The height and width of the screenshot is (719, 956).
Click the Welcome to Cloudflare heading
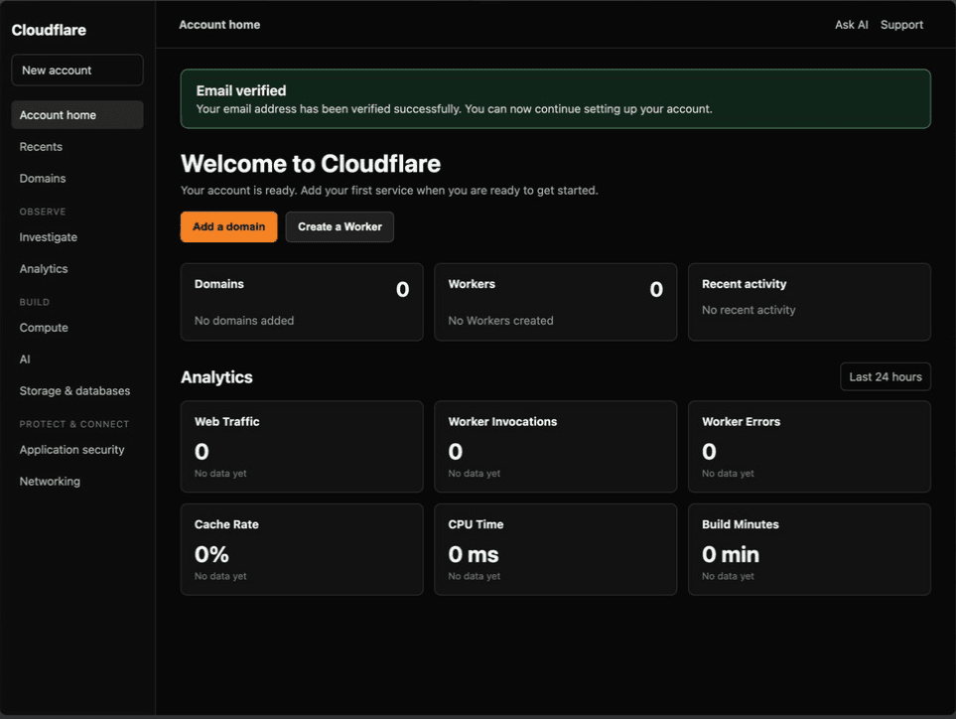[x=311, y=164]
